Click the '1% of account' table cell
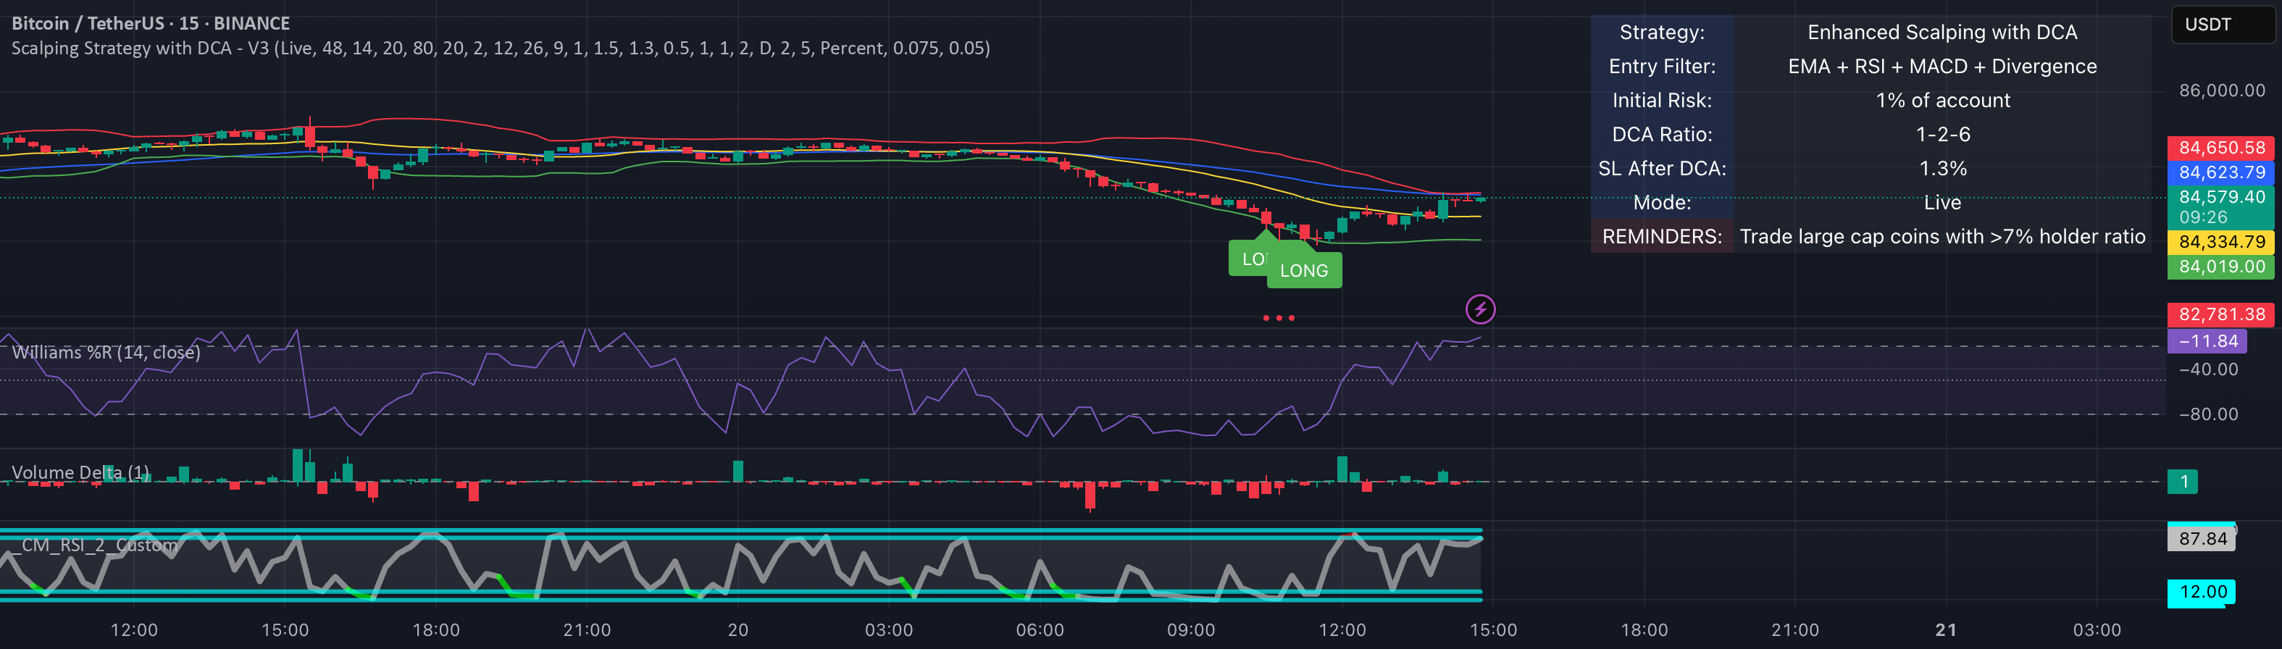Image resolution: width=2282 pixels, height=649 pixels. tap(1942, 100)
